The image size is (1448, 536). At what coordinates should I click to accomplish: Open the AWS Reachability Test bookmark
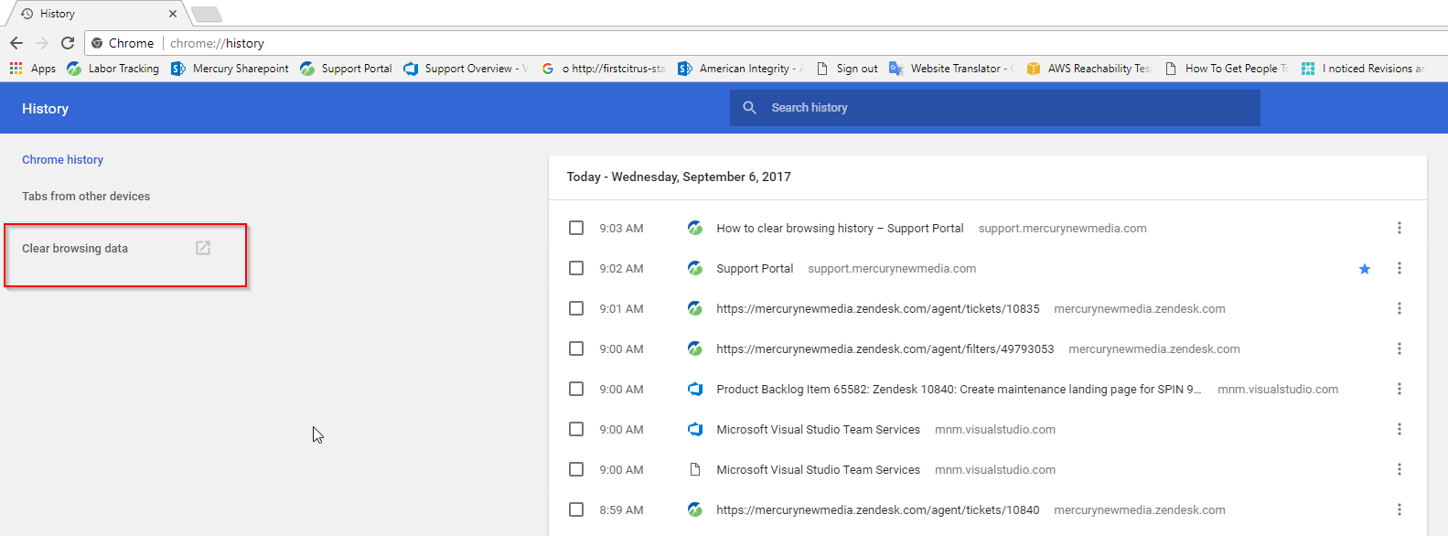[x=1089, y=69]
